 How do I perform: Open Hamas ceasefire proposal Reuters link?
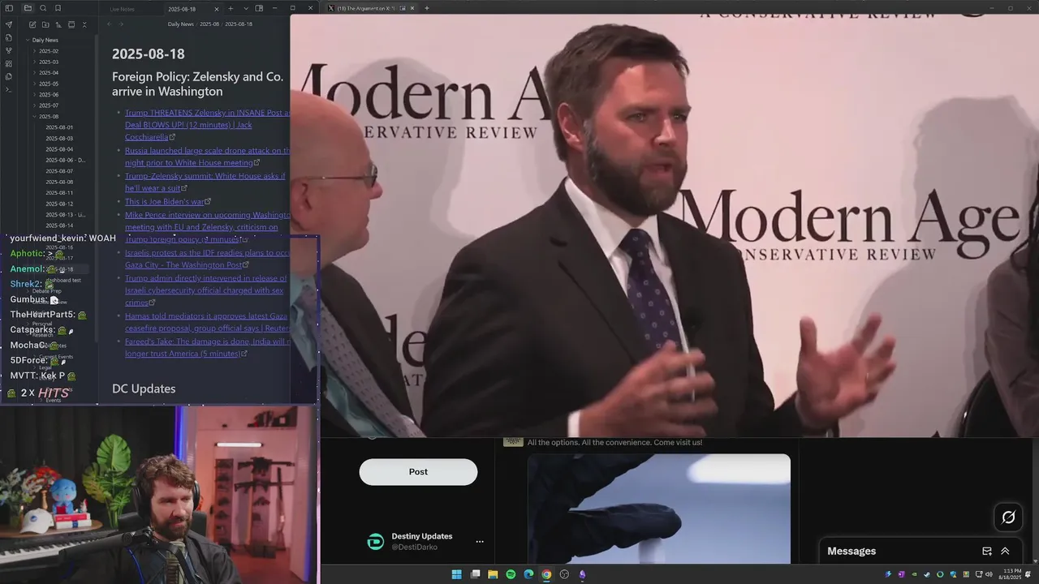point(207,321)
